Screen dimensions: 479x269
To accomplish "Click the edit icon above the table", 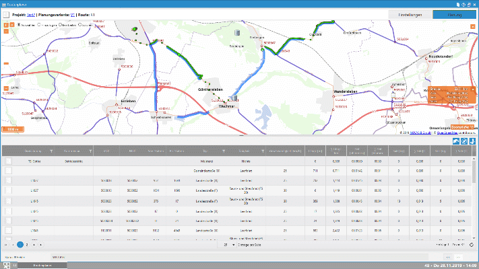I will (464, 141).
